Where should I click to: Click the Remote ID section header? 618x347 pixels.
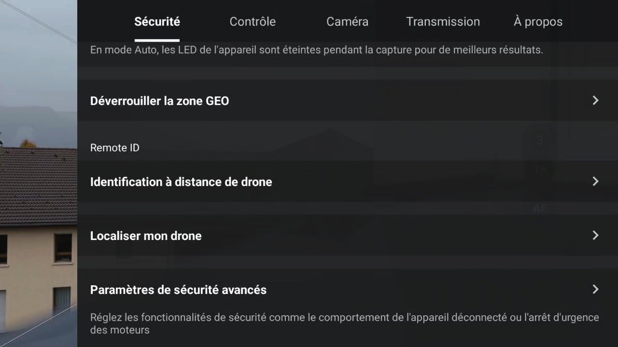pyautogui.click(x=115, y=148)
